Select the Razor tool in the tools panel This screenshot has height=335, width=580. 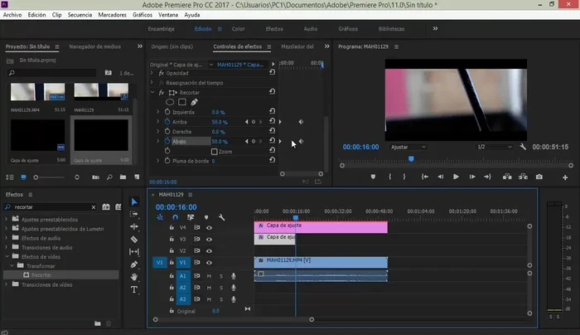point(134,240)
